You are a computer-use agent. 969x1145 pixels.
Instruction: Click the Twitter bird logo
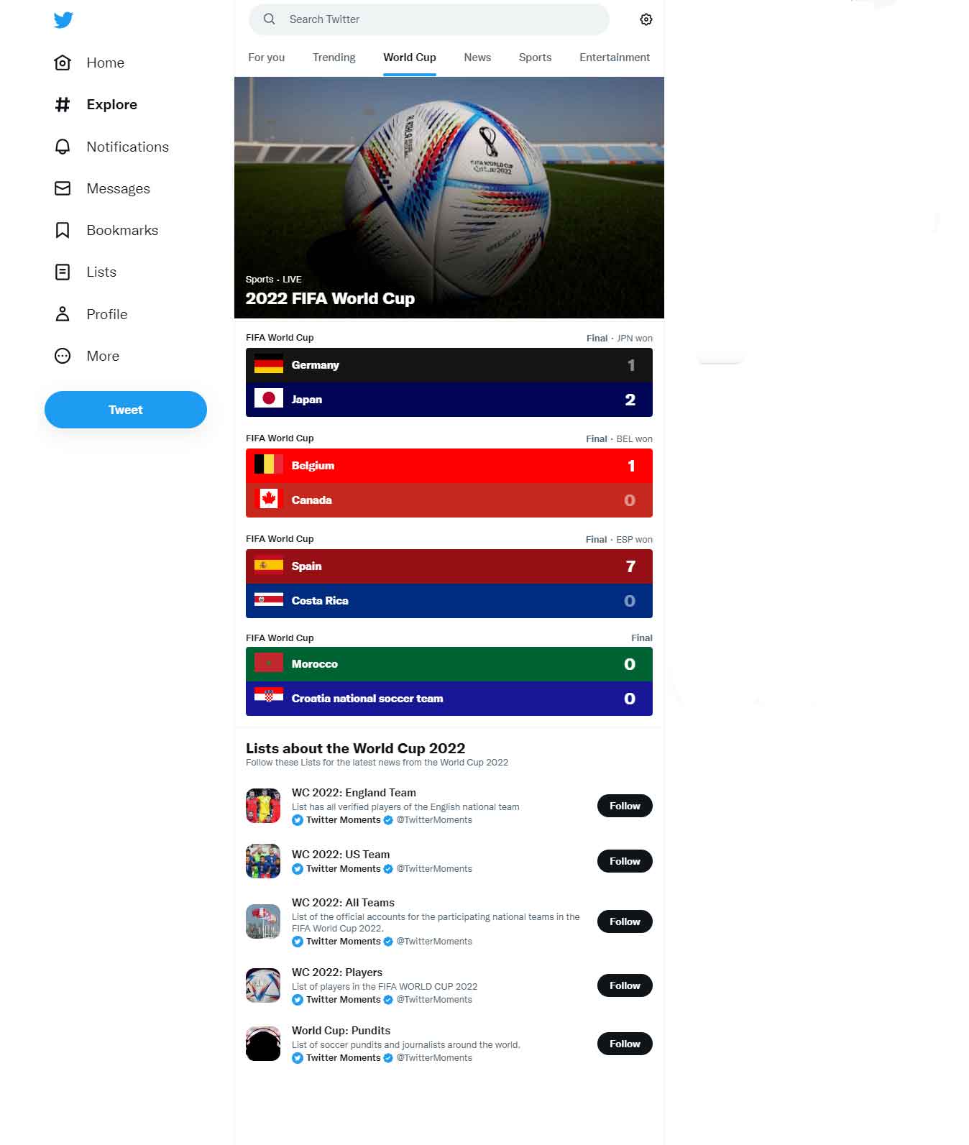(63, 19)
